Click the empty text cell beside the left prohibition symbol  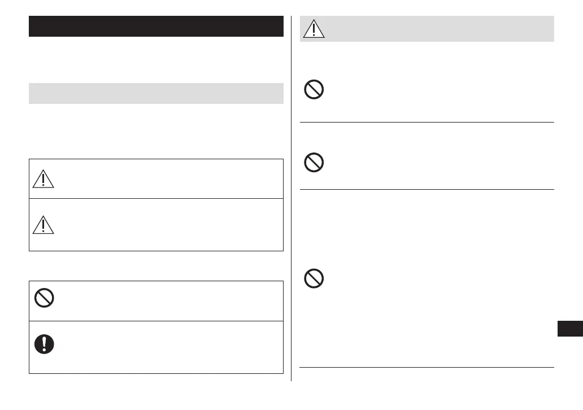[x=168, y=301]
